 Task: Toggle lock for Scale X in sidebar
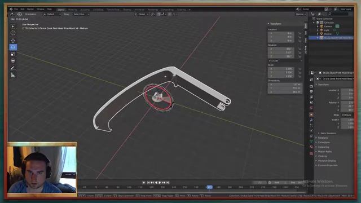pos(300,69)
